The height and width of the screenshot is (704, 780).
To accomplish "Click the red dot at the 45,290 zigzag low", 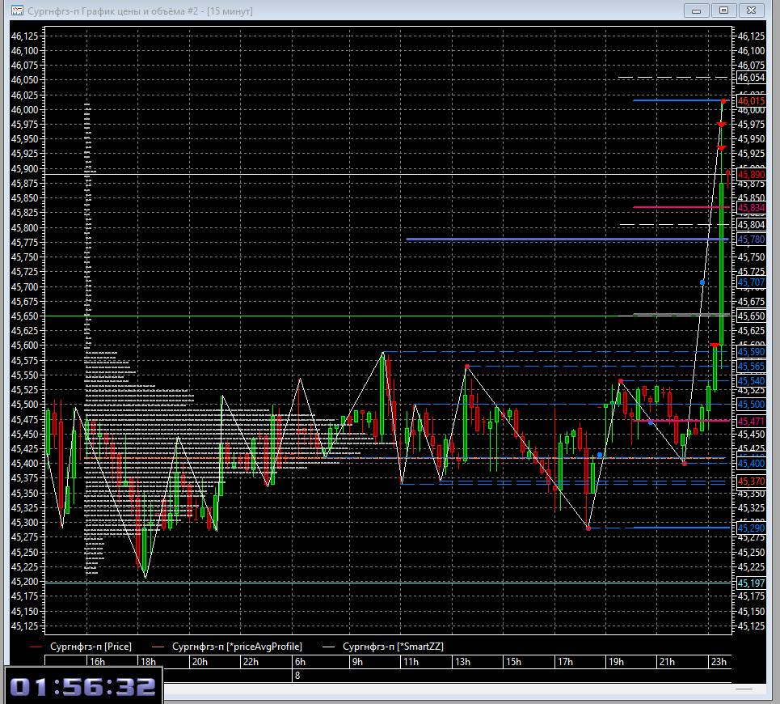I will pyautogui.click(x=588, y=528).
